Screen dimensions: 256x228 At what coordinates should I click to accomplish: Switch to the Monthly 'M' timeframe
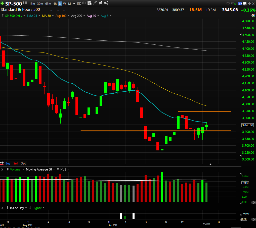pos(70,4)
